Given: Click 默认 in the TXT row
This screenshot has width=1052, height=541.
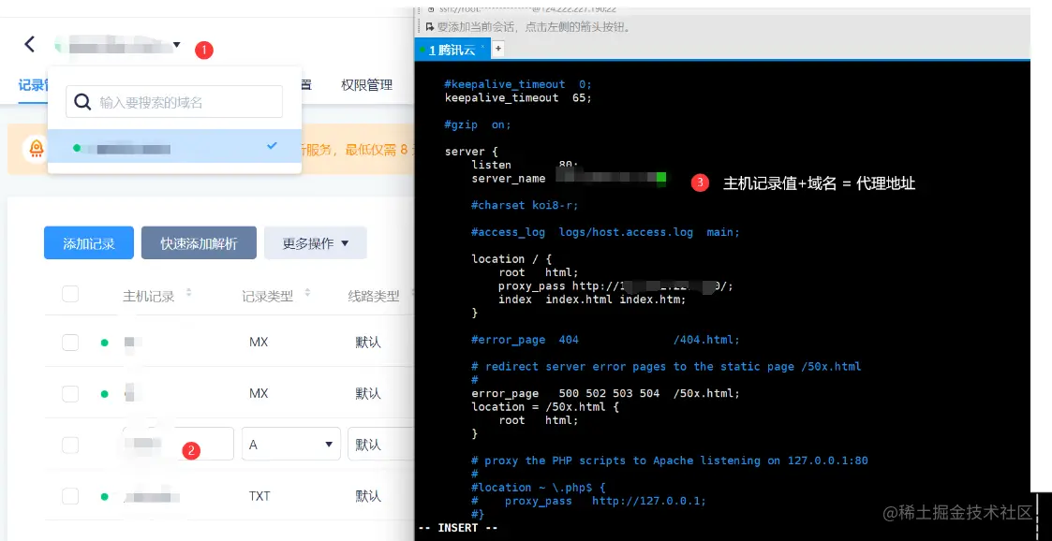Looking at the screenshot, I should point(368,497).
